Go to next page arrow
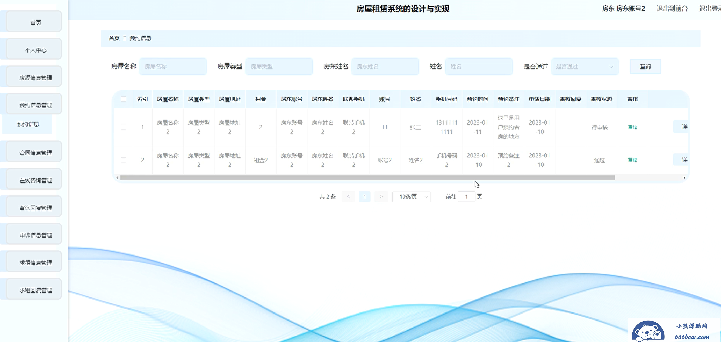The image size is (721, 342). click(x=381, y=197)
